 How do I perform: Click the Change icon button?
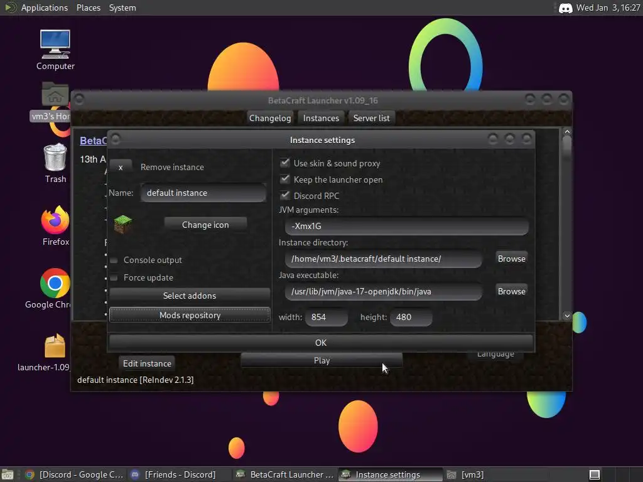pos(205,225)
